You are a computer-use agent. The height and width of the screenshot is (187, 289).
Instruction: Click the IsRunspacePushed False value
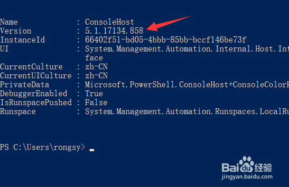click(96, 102)
